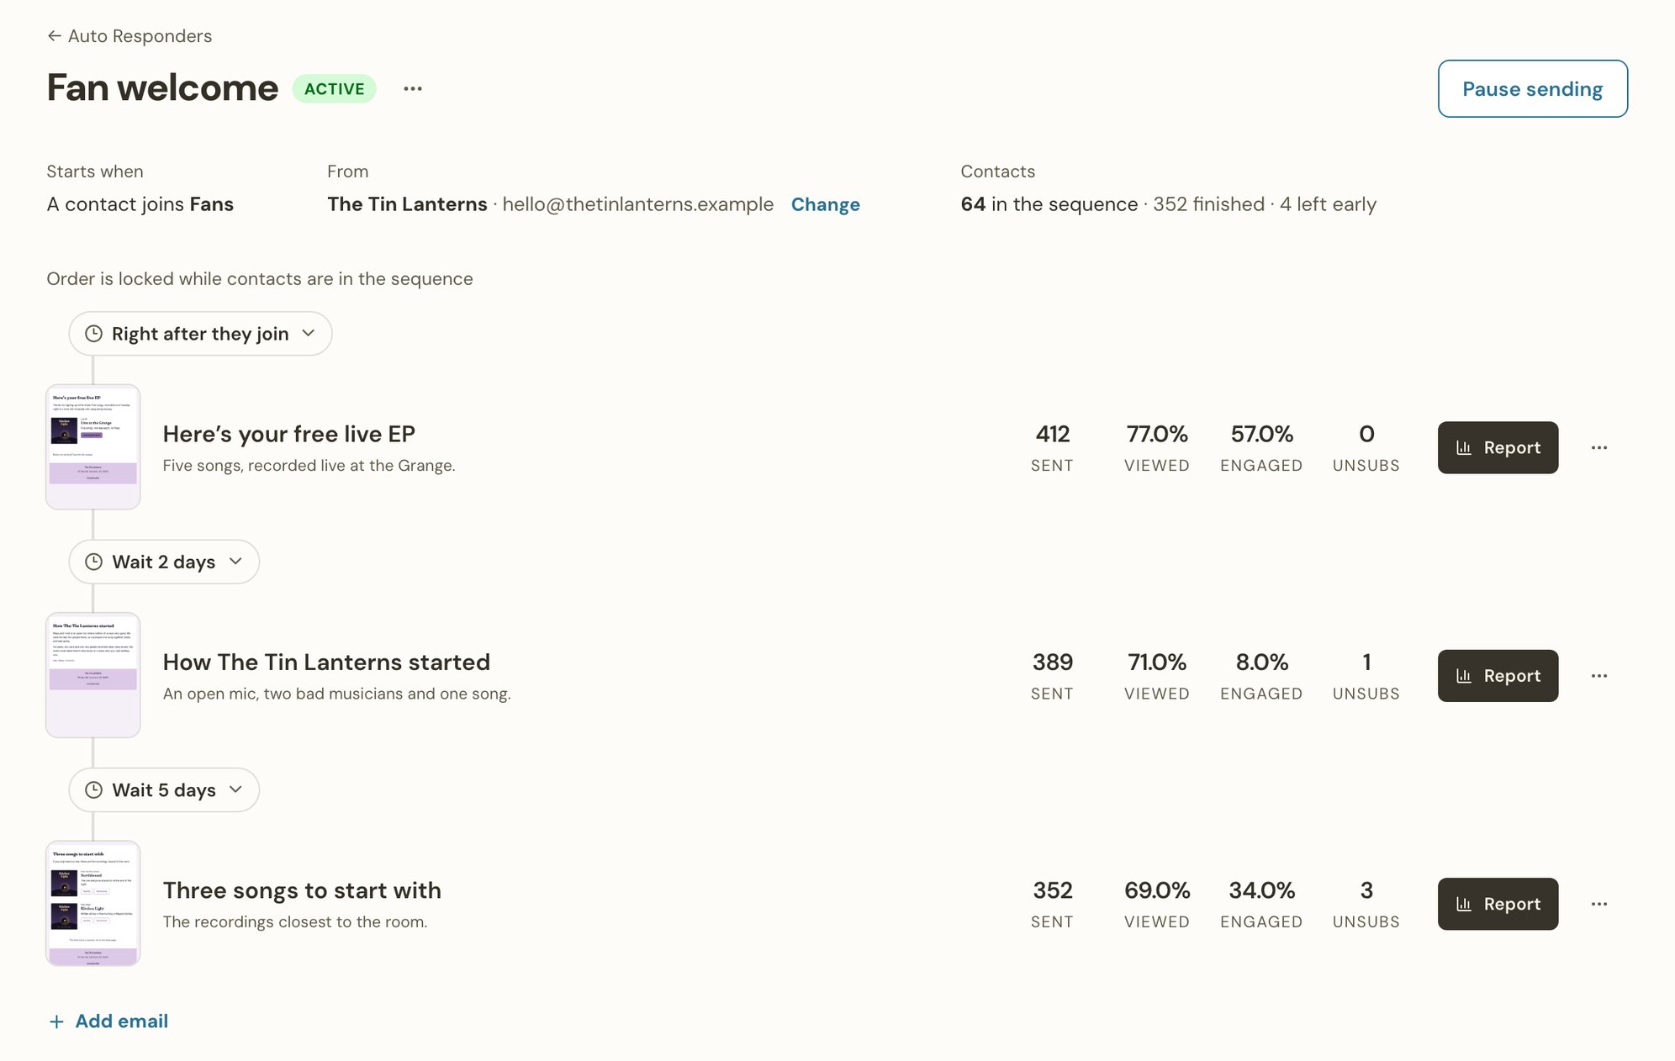
Task: Open thumbnail of Here's your free live EP
Action: [93, 447]
